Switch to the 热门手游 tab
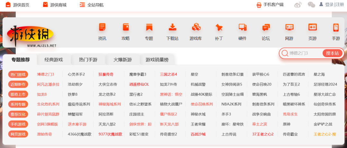Viewport: 347px width, 148px height. point(88,59)
